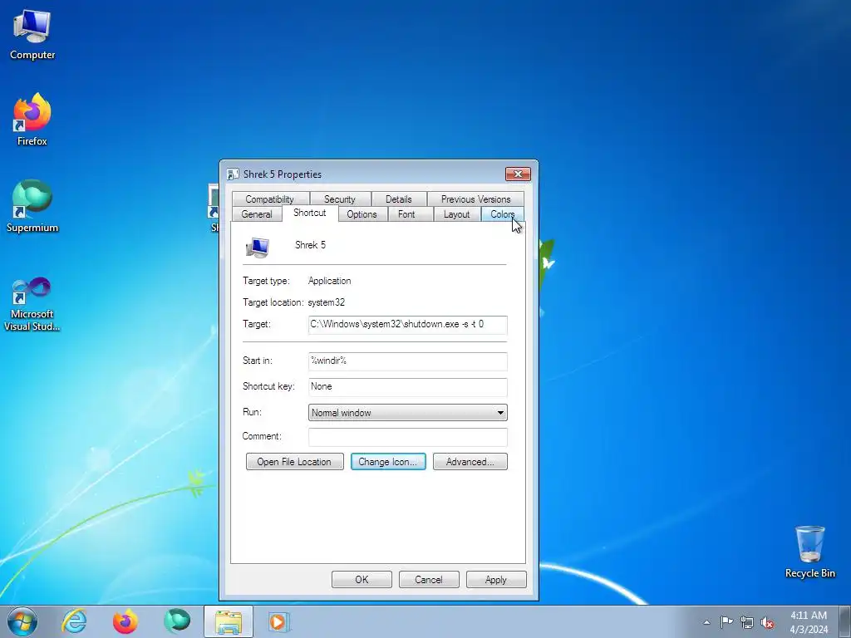The height and width of the screenshot is (638, 851).
Task: Switch to the Colors tab
Action: click(x=502, y=214)
